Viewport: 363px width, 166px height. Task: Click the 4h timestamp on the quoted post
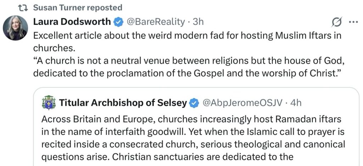[x=296, y=103]
